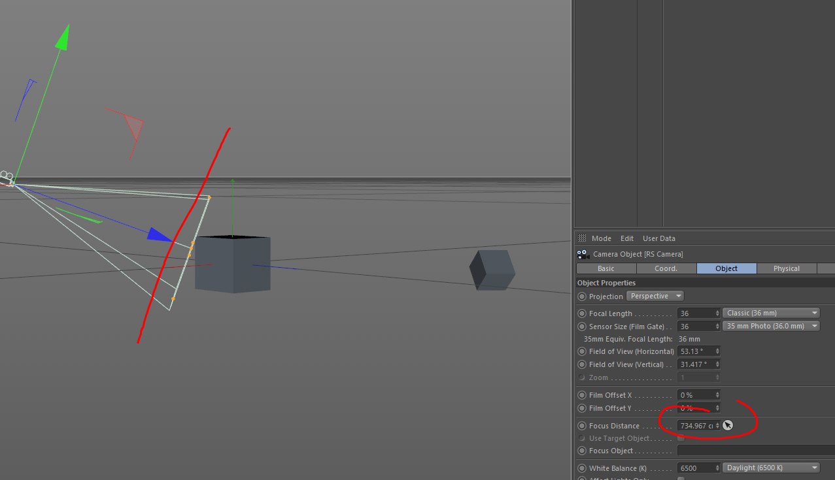
Task: Click Focal Length stepper arrows
Action: pos(718,313)
